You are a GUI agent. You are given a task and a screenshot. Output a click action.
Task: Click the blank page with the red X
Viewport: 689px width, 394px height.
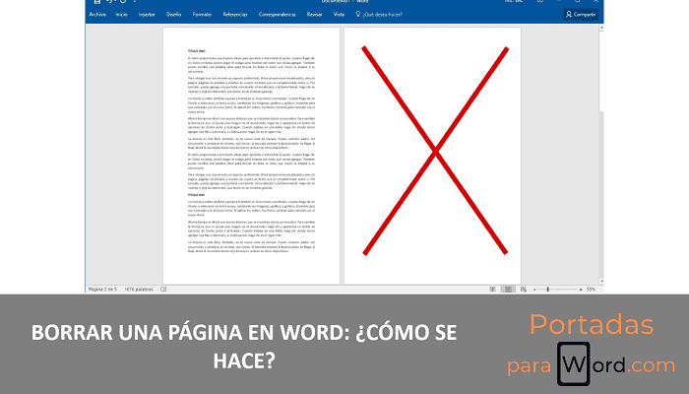click(x=432, y=156)
